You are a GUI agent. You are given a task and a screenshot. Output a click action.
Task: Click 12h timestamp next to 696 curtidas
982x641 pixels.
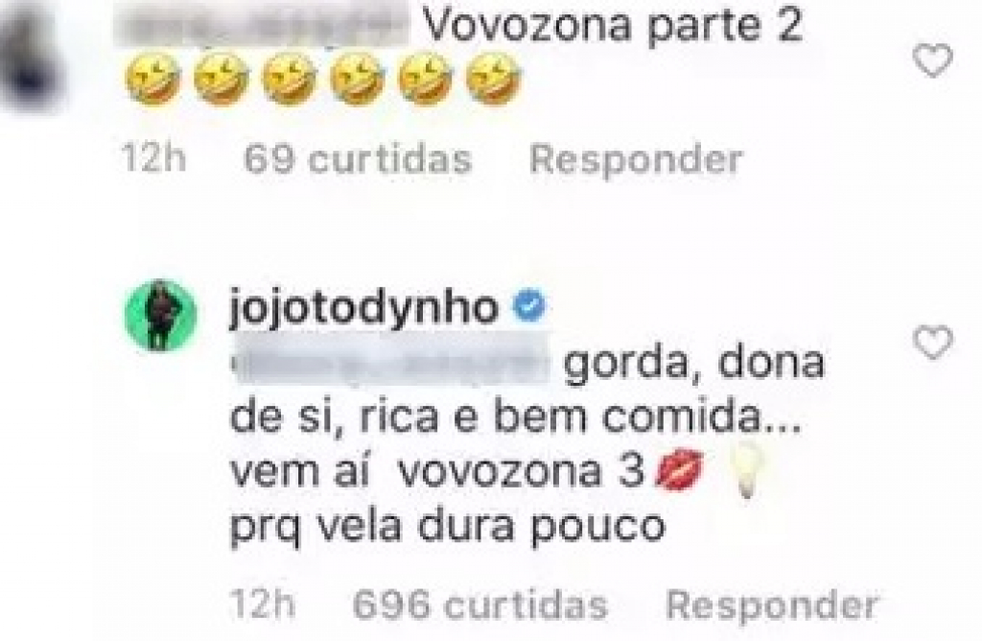(263, 604)
